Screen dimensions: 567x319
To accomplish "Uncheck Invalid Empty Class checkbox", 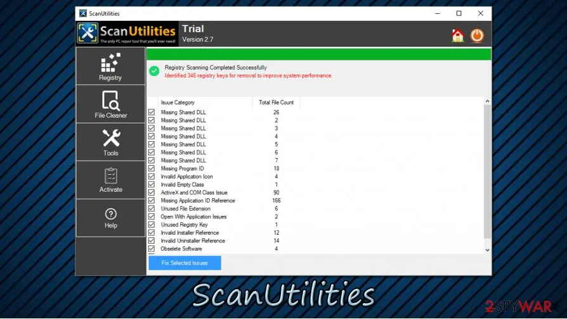I will point(152,184).
